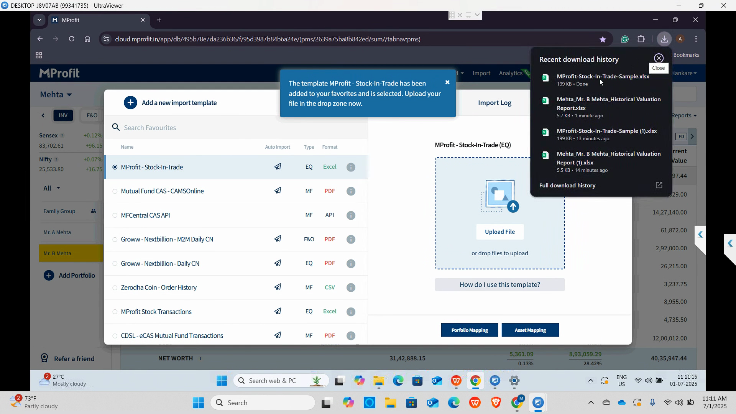
Task: Open full download history external link icon
Action: pos(659,186)
